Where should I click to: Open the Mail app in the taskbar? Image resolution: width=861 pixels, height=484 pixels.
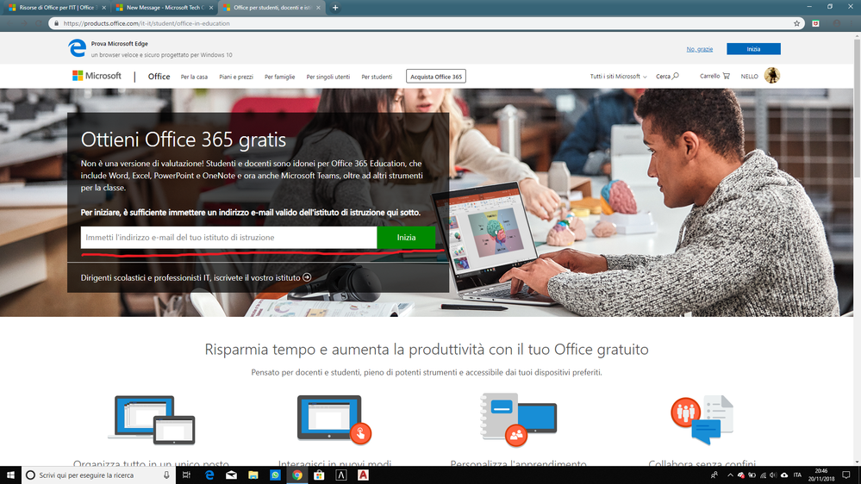click(x=231, y=475)
